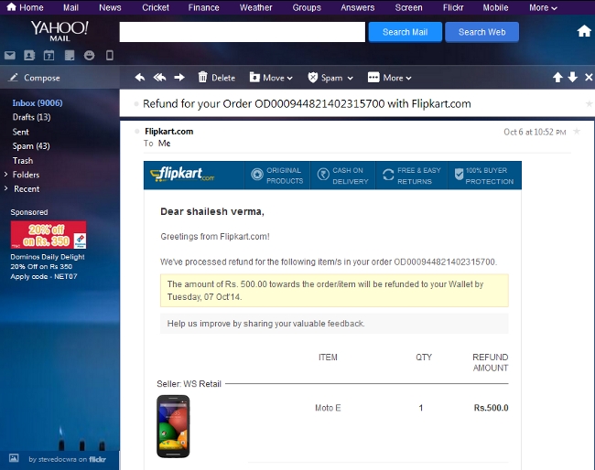Click Free & Easy Returns icon
Viewport: 595px width, 470px height.
[x=388, y=175]
